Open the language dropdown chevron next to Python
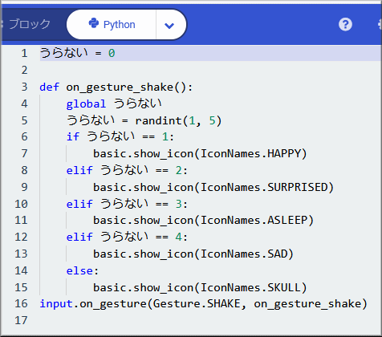The height and width of the screenshot is (337, 382). 169,26
